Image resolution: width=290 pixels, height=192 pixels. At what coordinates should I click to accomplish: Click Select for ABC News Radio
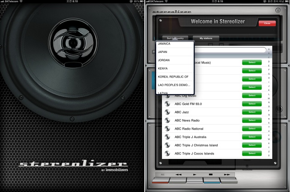252,120
